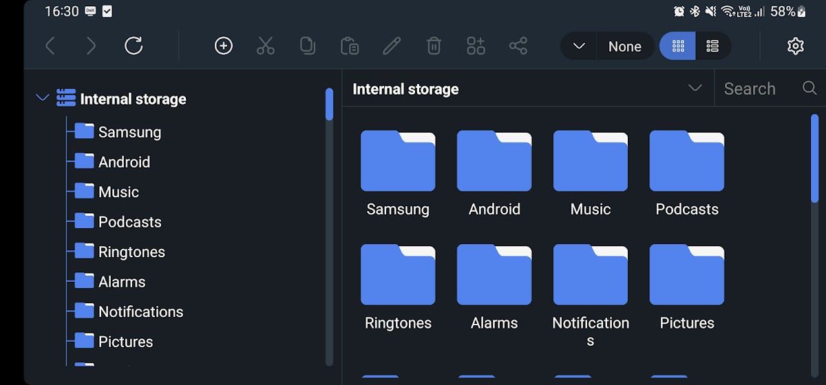The width and height of the screenshot is (826, 385).
Task: Expand the Internal storage path dropdown
Action: tap(695, 88)
